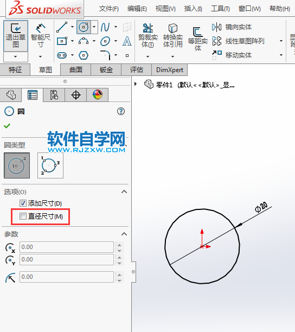Click the X coordinate input field
The width and height of the screenshot is (295, 332).
click(x=67, y=247)
